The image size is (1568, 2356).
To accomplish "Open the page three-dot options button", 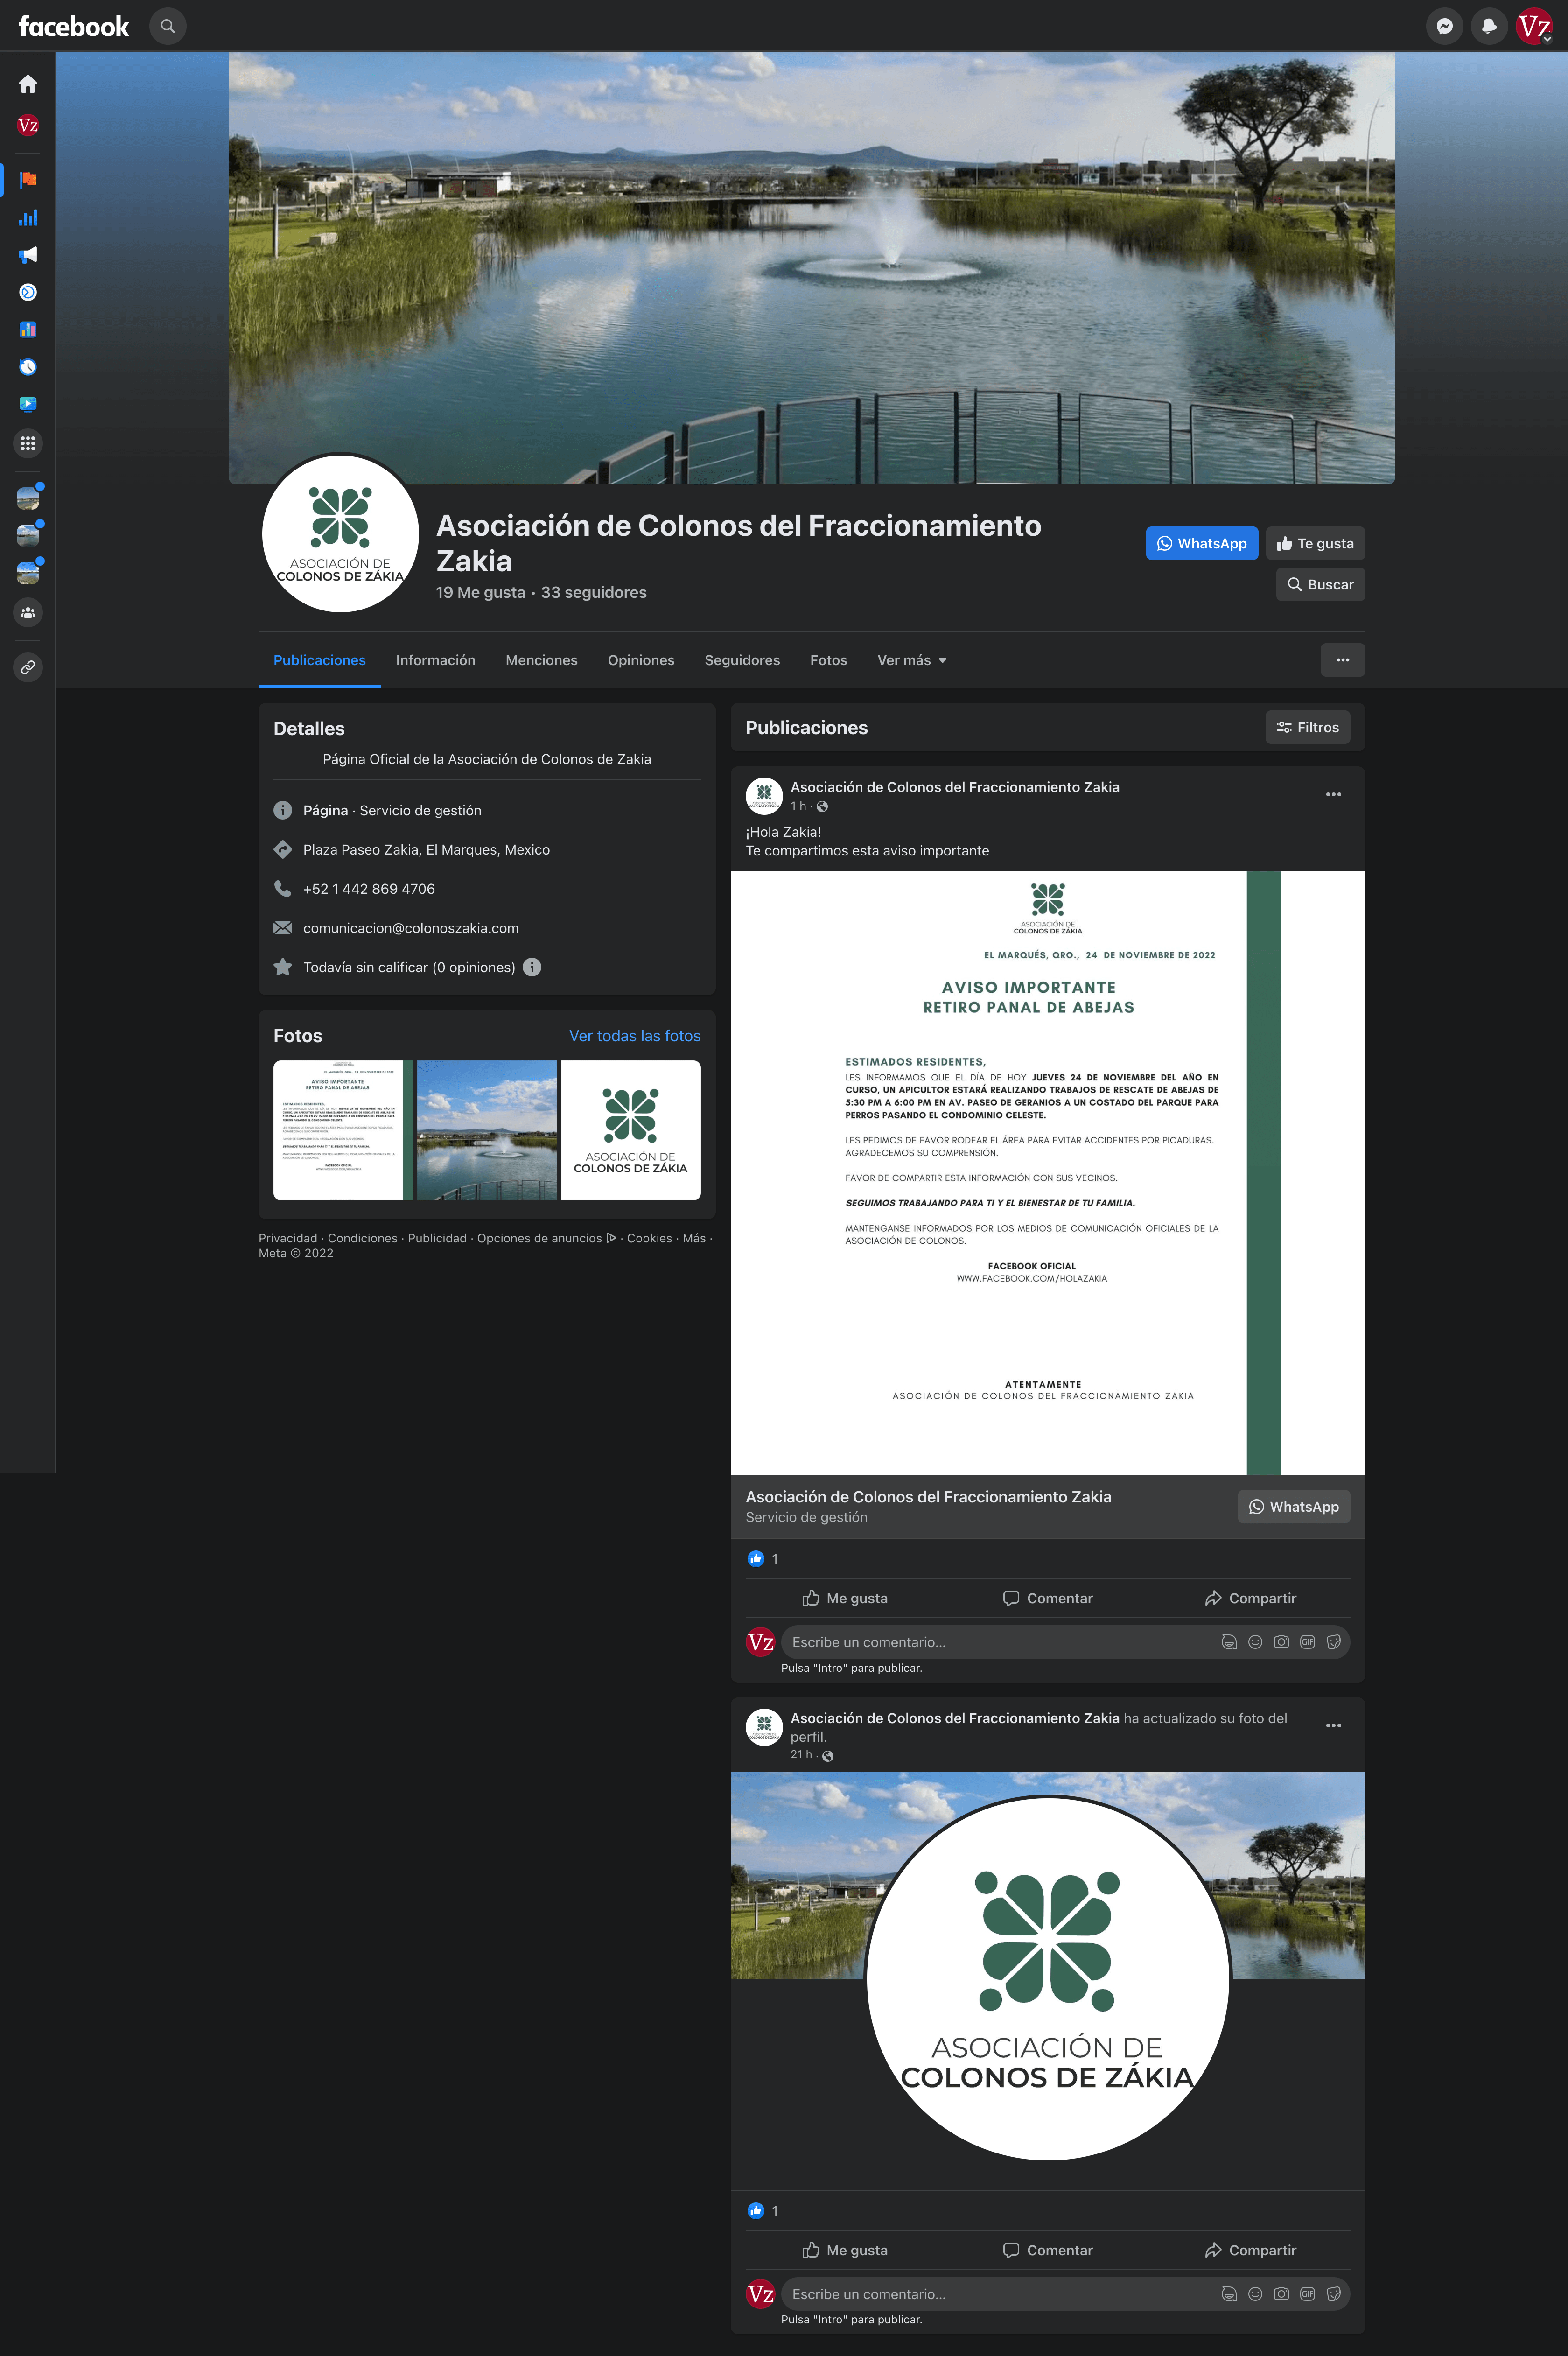I will (1342, 660).
